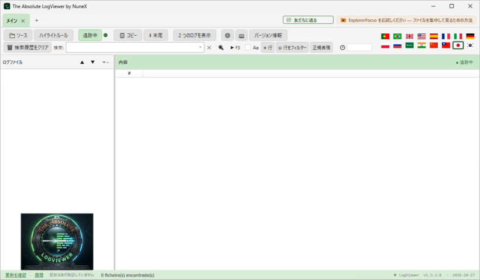Click the 内容 content header label
The image size is (480, 280).
click(123, 62)
